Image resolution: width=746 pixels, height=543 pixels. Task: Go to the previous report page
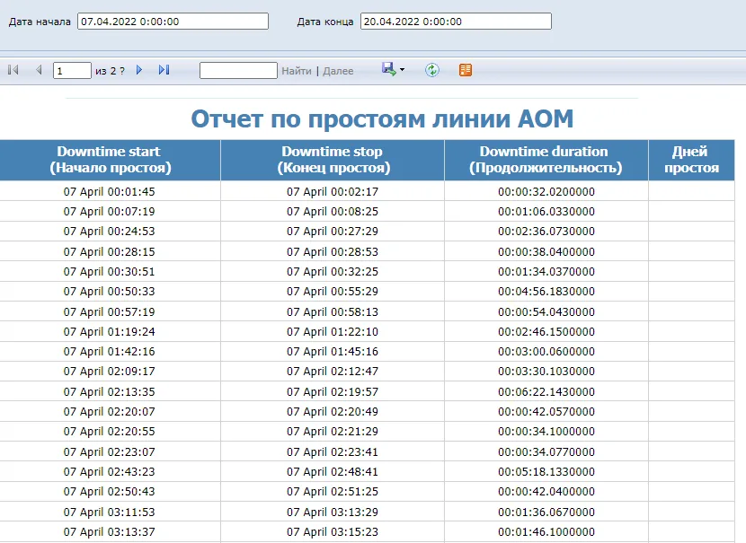(38, 70)
